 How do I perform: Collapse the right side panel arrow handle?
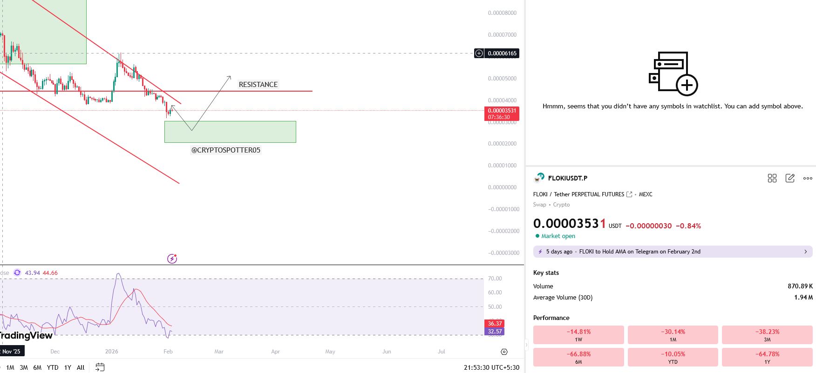pos(527,345)
